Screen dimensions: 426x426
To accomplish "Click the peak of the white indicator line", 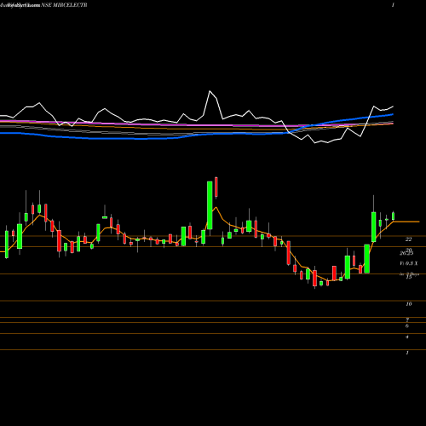I will [x=210, y=91].
